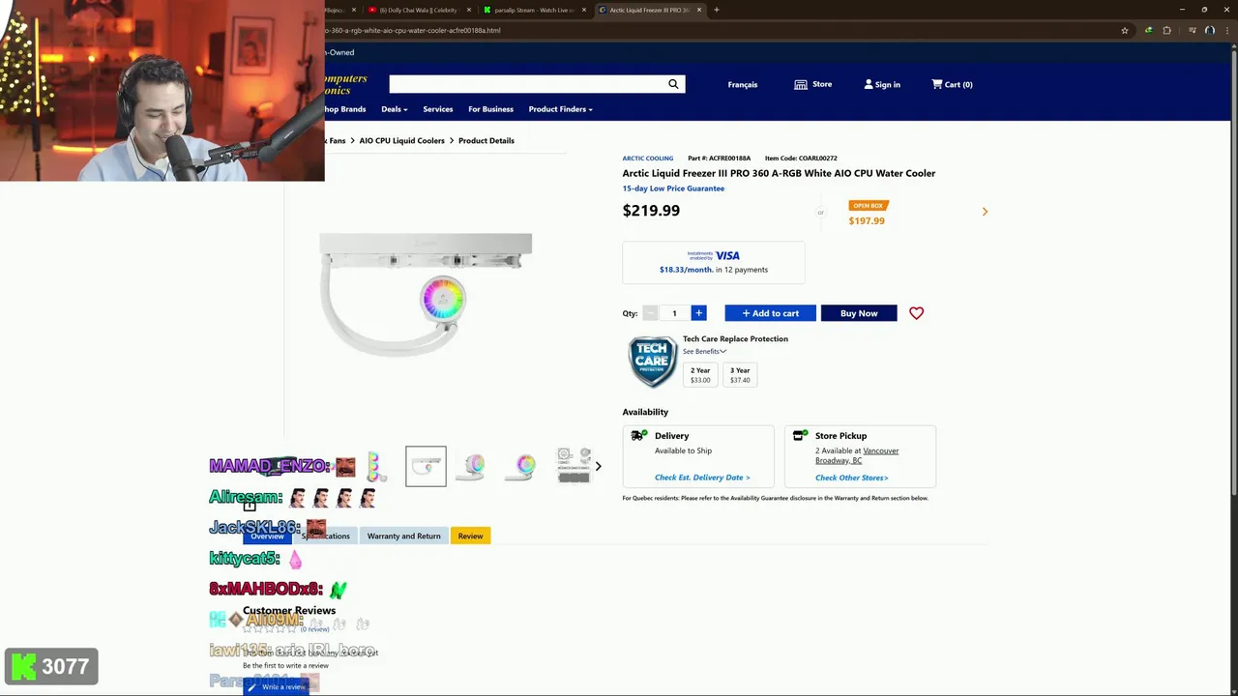Screen dimensions: 1238x696
Task: Click Check Other Stores link
Action: coord(851,478)
